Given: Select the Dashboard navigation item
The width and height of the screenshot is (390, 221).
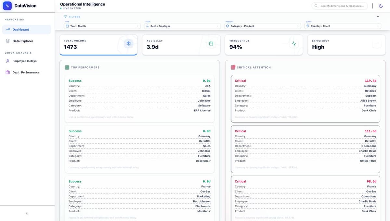Looking at the screenshot, I should (26, 29).
